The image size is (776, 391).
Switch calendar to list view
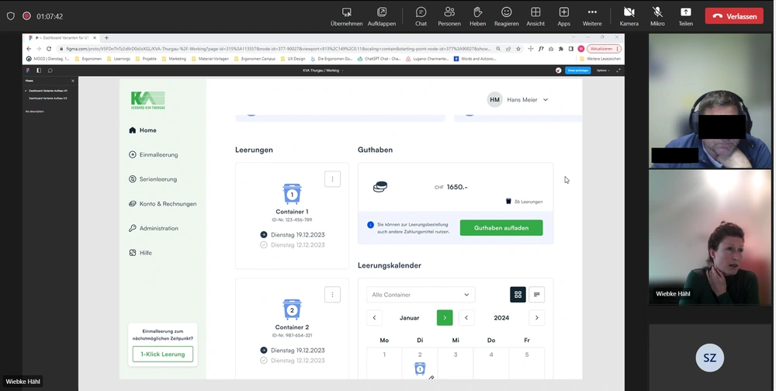[537, 295]
